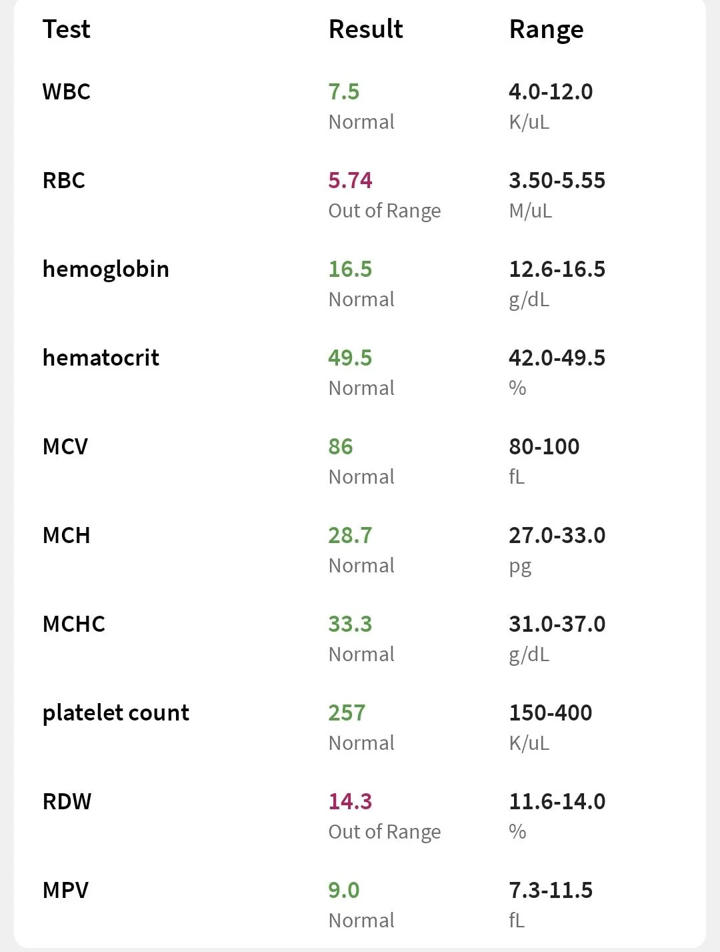Tap the platelet count result 257
The width and height of the screenshot is (720, 952).
[x=347, y=713]
